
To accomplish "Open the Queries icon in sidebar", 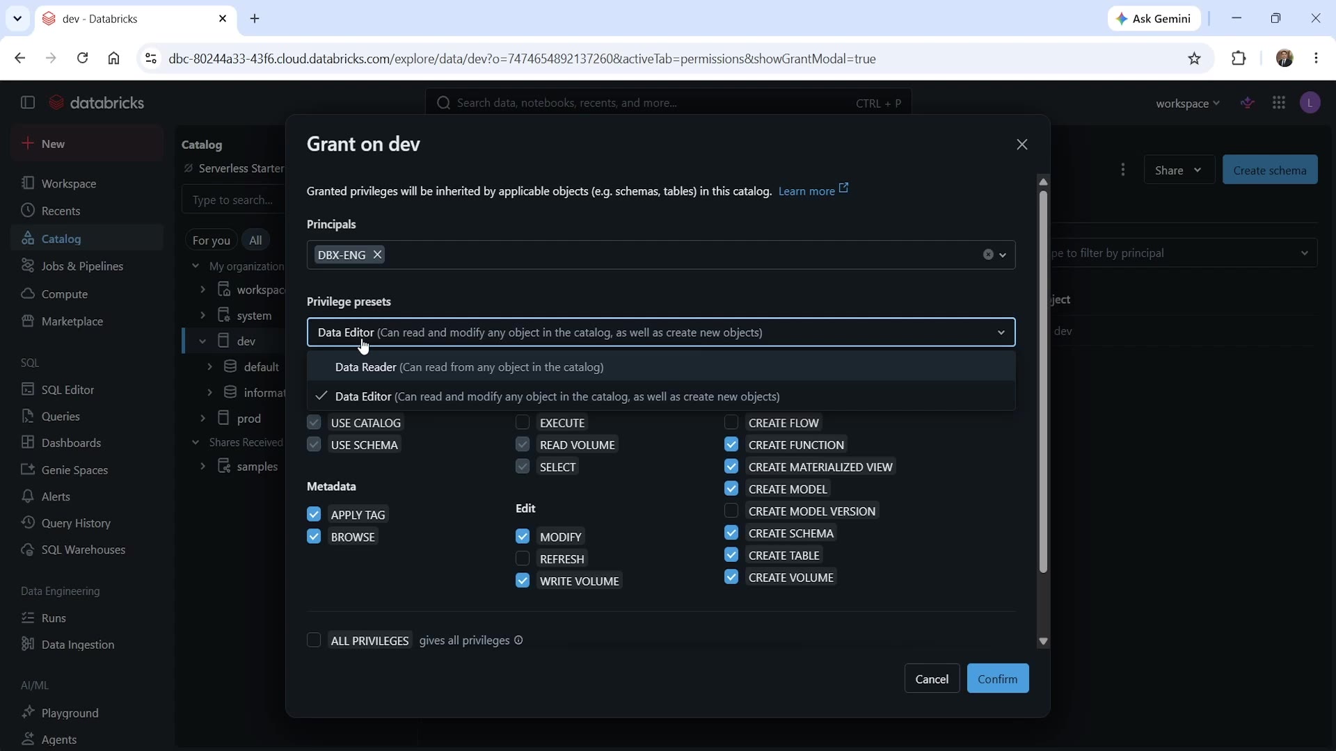I will [x=28, y=417].
